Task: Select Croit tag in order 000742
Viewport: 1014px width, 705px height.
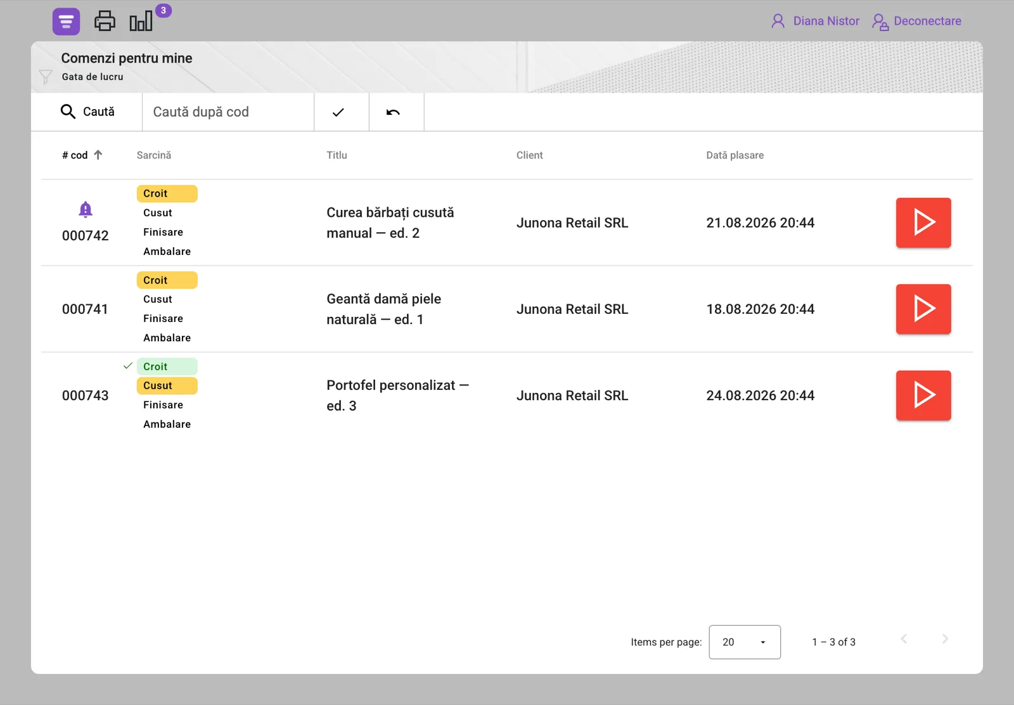Action: tap(167, 193)
